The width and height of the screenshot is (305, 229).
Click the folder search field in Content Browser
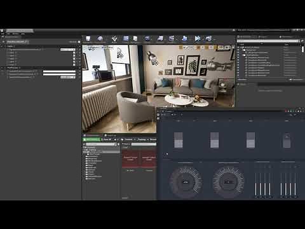[x=101, y=144]
